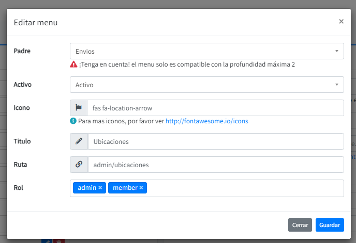Click the teal info circle icon
This screenshot has height=243, width=356.
73,122
